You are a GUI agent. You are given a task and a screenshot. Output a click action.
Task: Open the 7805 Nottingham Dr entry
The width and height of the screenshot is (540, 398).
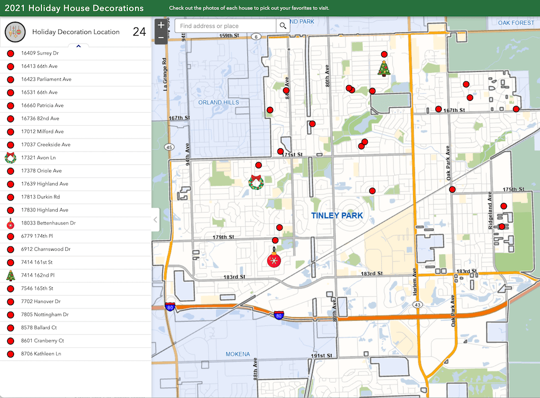click(x=76, y=314)
